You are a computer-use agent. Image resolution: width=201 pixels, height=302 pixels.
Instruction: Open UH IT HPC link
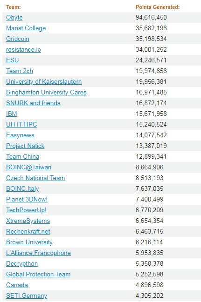[21, 124]
